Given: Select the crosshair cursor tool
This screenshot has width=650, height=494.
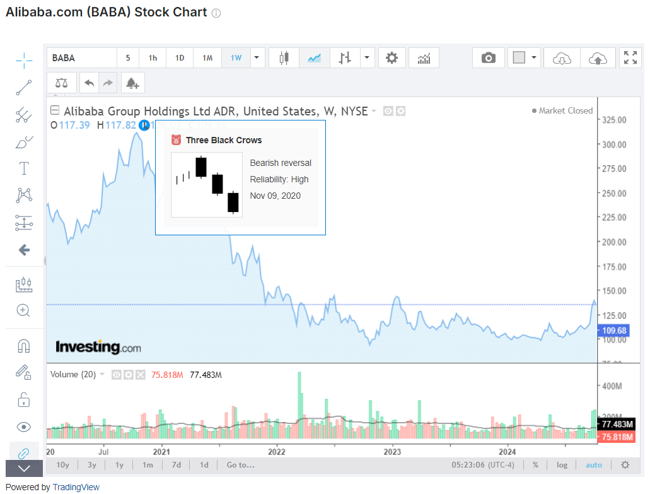Looking at the screenshot, I should pos(24,60).
